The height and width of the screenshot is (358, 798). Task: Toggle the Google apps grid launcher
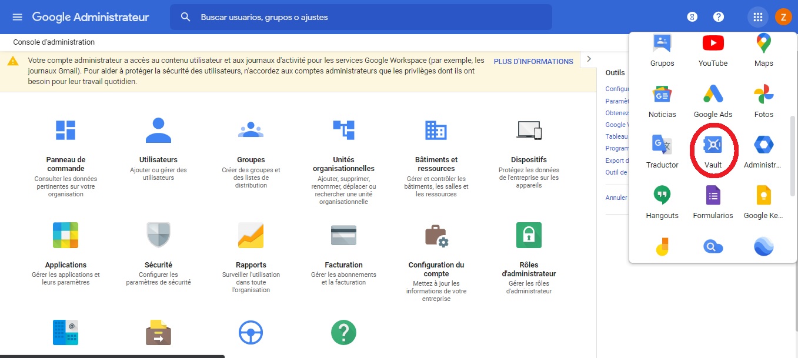(757, 17)
